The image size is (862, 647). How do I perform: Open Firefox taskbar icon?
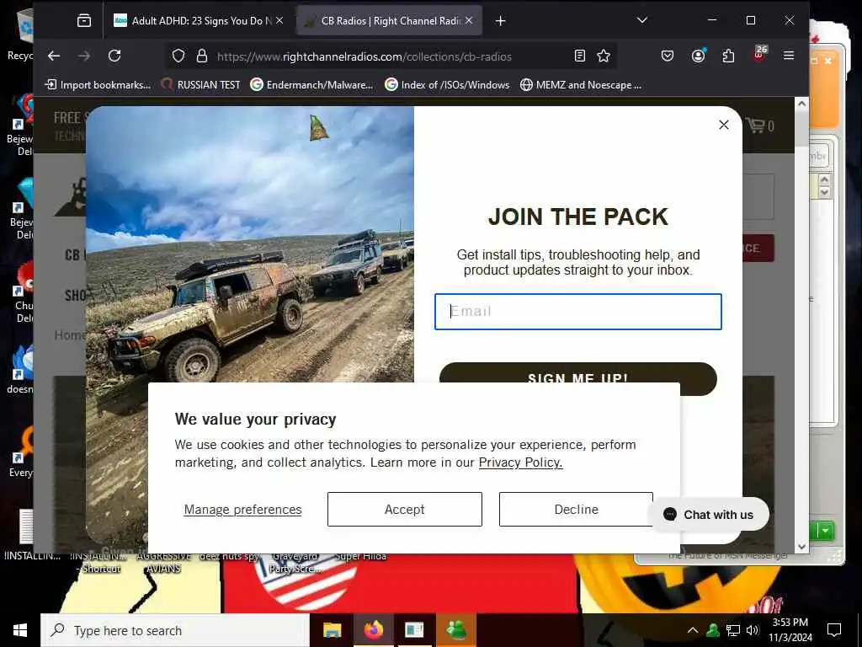pos(373,630)
